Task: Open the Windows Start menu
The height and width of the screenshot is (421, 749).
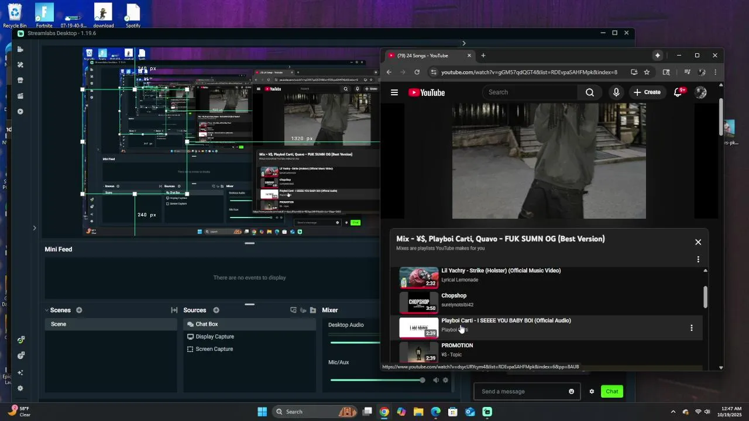Action: [262, 412]
